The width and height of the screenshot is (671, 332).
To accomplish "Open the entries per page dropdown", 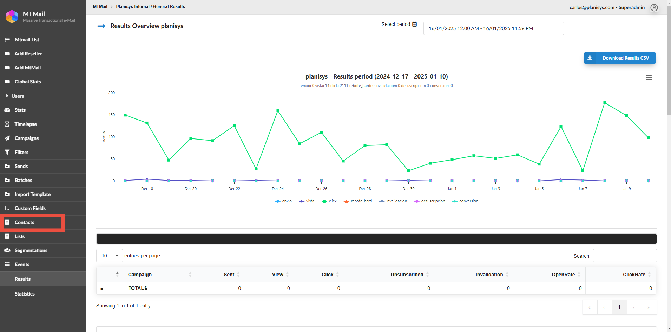I will [x=109, y=256].
